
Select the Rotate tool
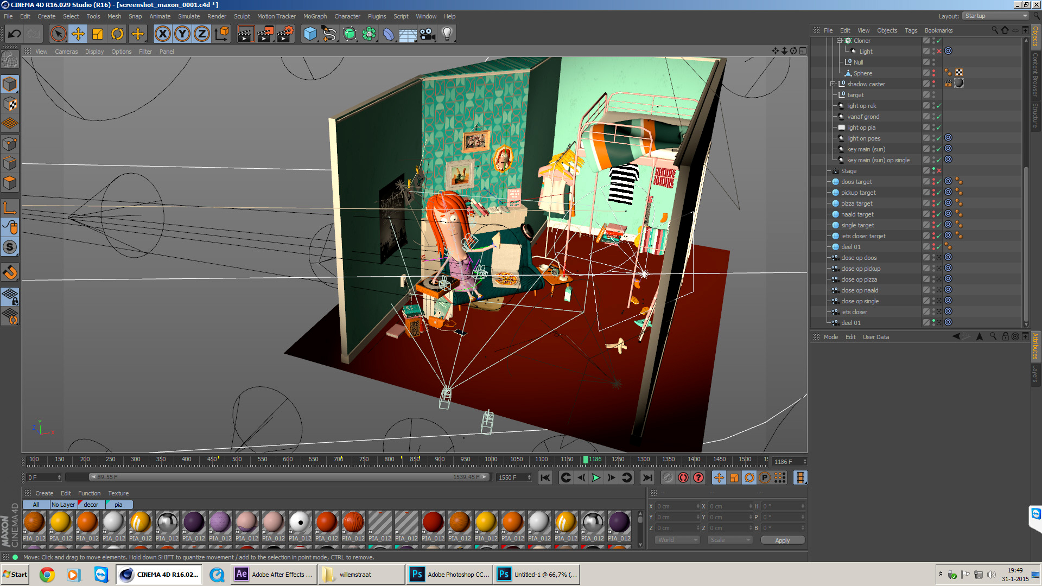pos(117,34)
